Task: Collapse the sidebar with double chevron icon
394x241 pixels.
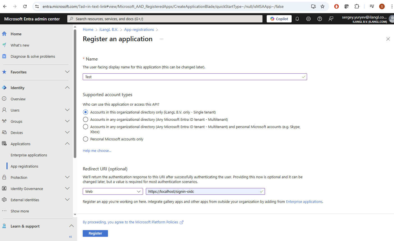Action: pyautogui.click(x=71, y=237)
